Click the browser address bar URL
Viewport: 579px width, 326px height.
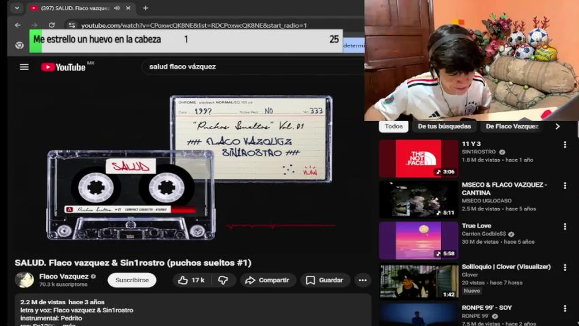coord(194,25)
